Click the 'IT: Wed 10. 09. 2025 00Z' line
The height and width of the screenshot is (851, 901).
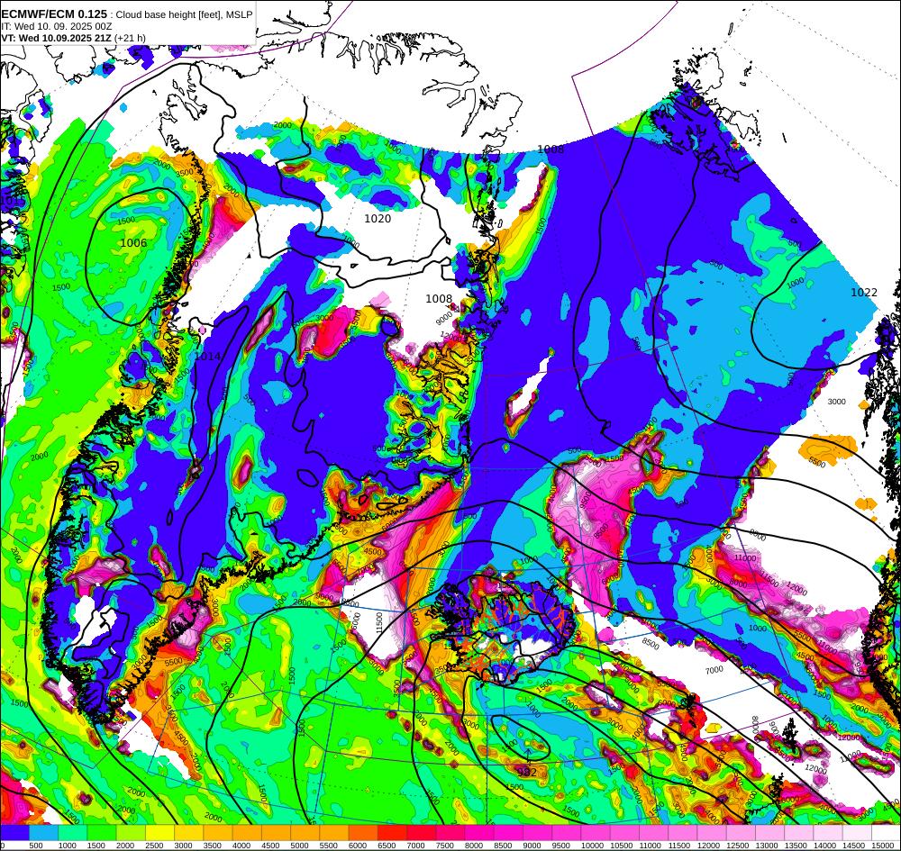tap(56, 26)
